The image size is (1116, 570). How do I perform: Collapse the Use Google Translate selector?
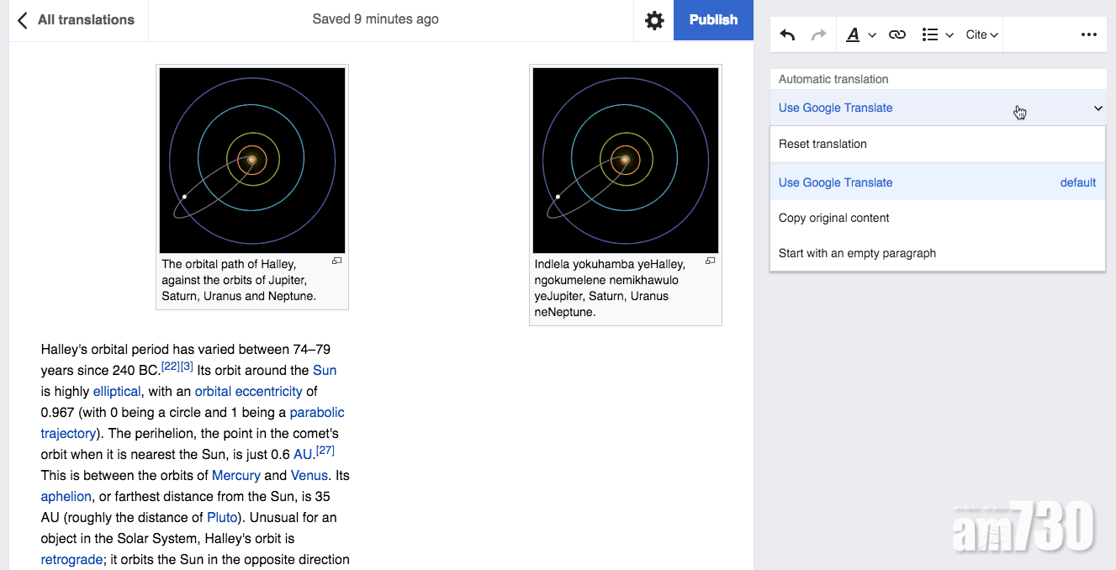point(1097,108)
